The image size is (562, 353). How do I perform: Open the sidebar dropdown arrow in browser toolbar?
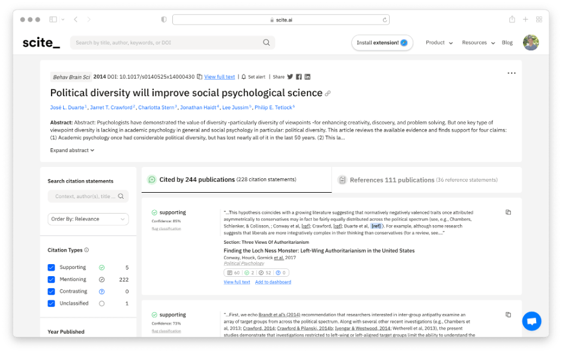pos(62,20)
